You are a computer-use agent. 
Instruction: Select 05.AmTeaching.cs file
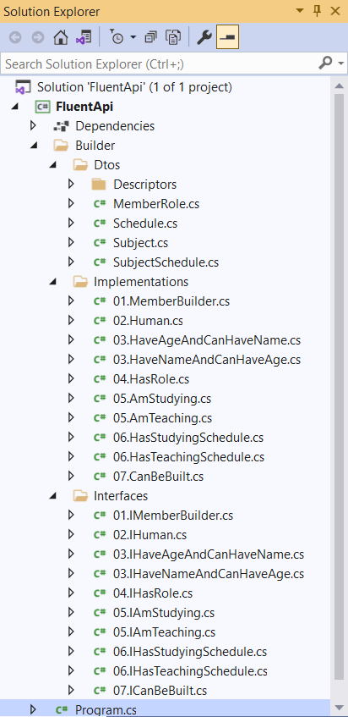click(163, 418)
